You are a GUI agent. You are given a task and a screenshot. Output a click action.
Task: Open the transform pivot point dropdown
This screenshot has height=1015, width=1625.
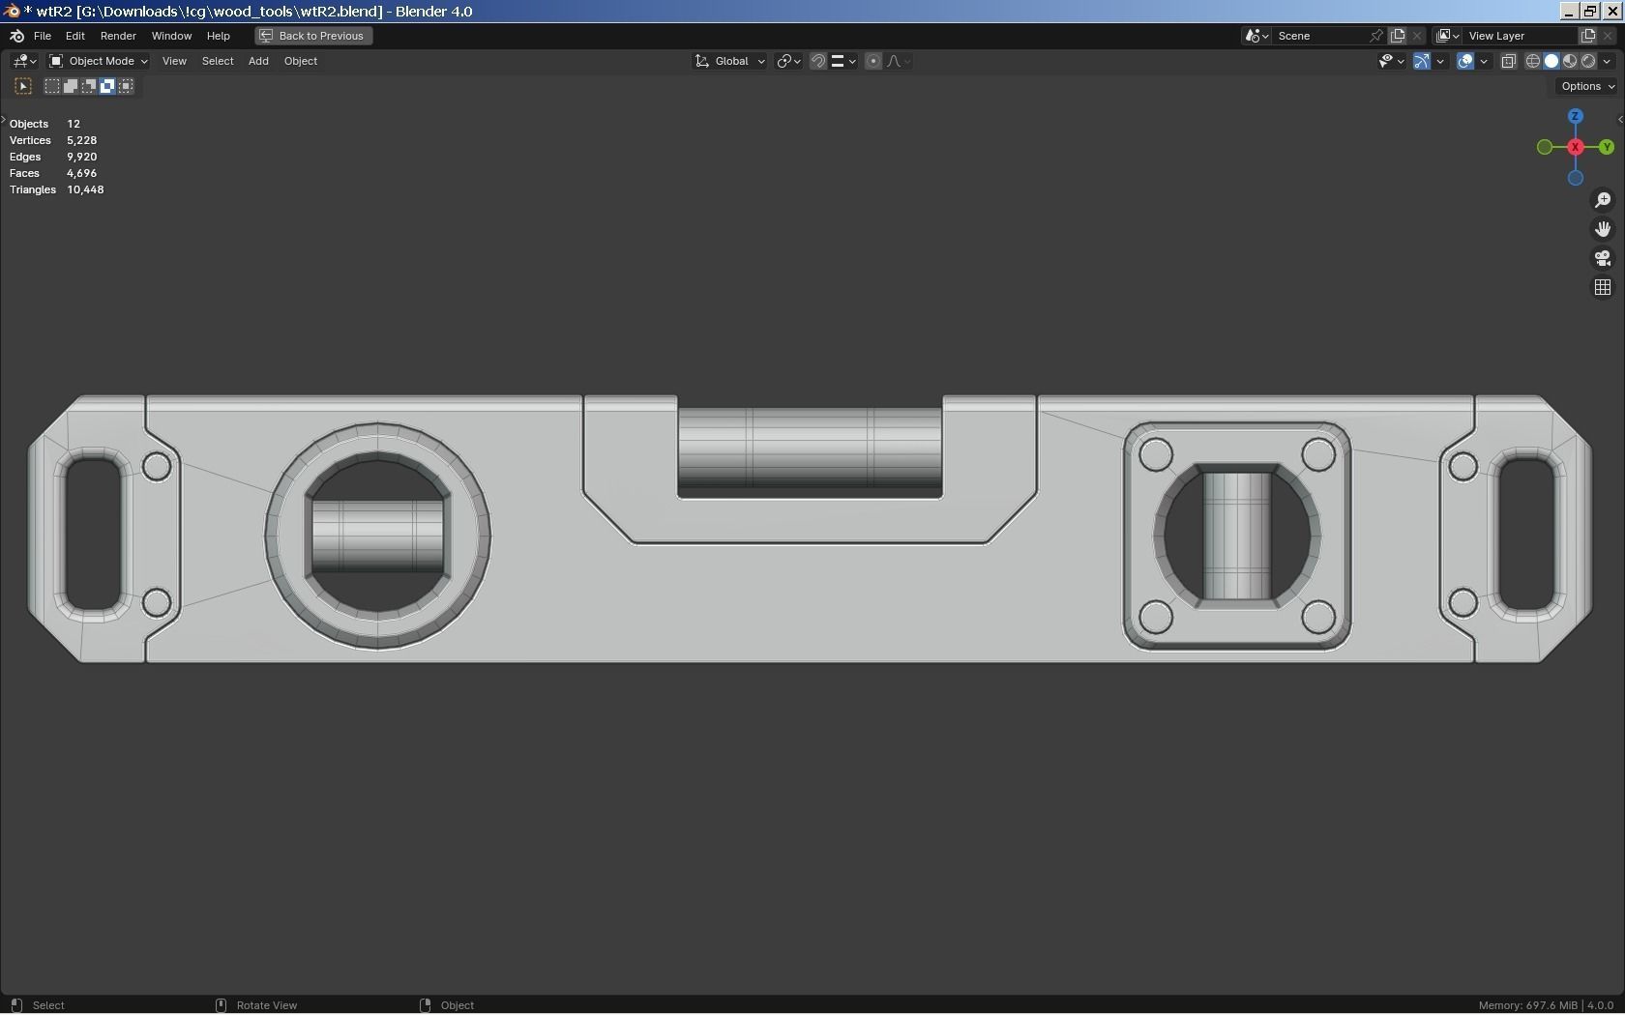[x=789, y=61]
